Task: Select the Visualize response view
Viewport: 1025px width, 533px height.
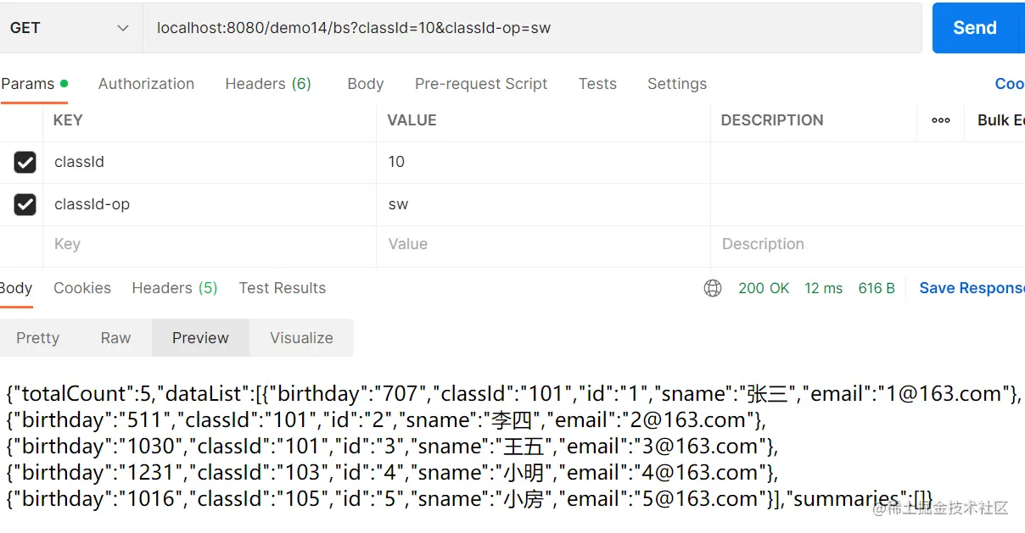Action: tap(301, 338)
